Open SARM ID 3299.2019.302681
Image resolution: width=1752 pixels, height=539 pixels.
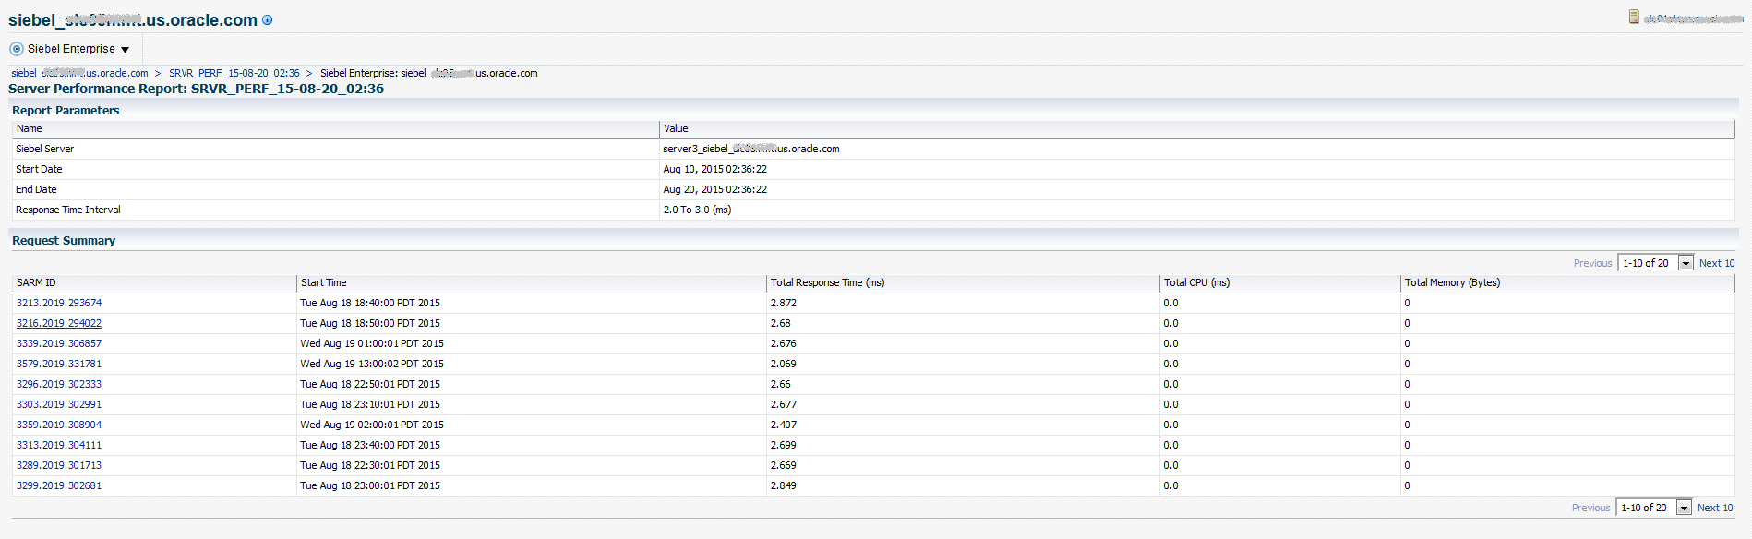coord(59,485)
